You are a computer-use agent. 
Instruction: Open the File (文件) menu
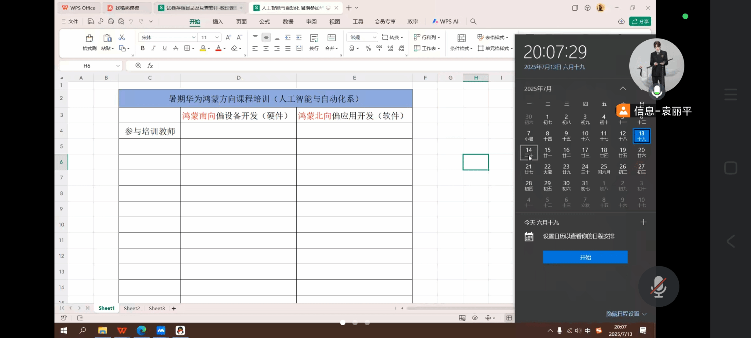[x=70, y=21]
